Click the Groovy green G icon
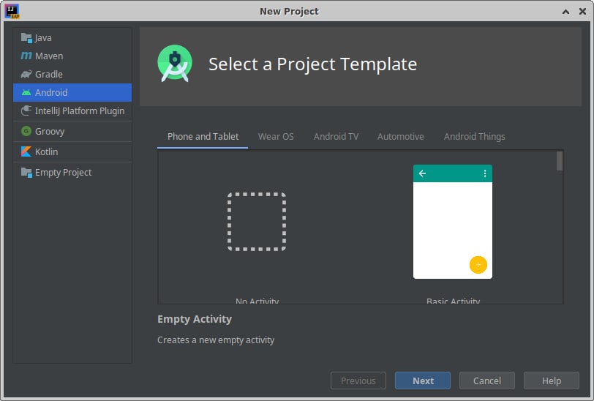This screenshot has height=401, width=594. (26, 131)
